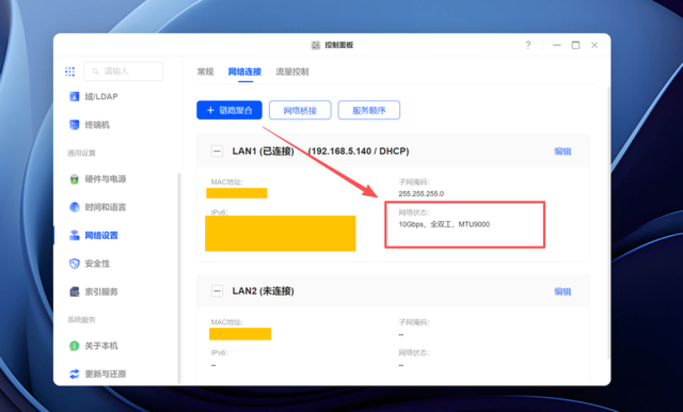Click the search input field
This screenshot has width=683, height=412.
(x=123, y=71)
